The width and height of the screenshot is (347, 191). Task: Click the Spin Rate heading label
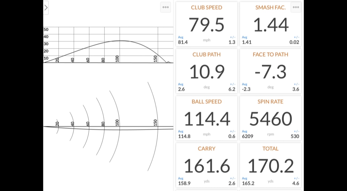(270, 102)
